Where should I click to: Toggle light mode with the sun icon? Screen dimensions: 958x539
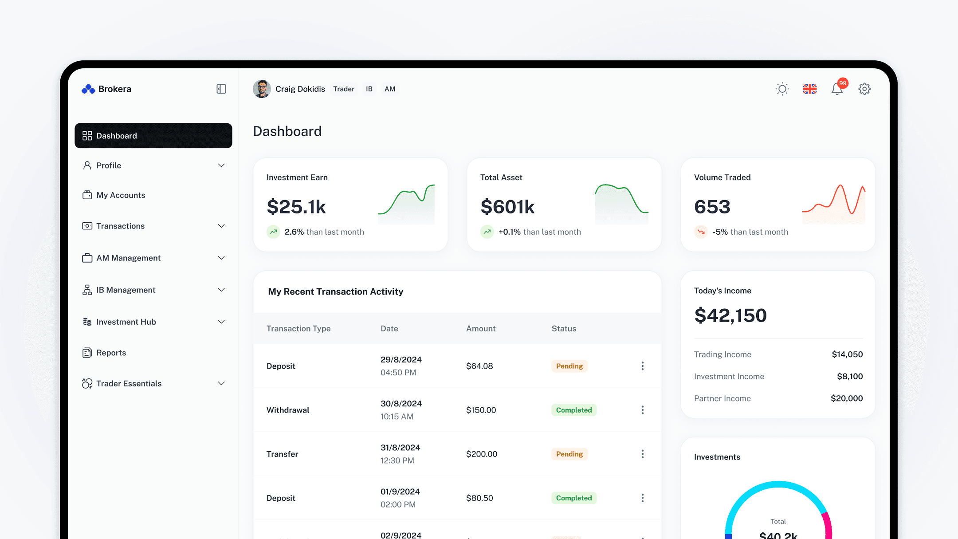[x=782, y=89]
